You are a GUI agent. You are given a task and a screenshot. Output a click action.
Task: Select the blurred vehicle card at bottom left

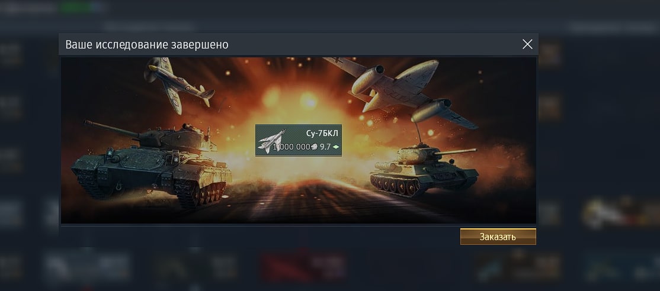click(x=86, y=266)
